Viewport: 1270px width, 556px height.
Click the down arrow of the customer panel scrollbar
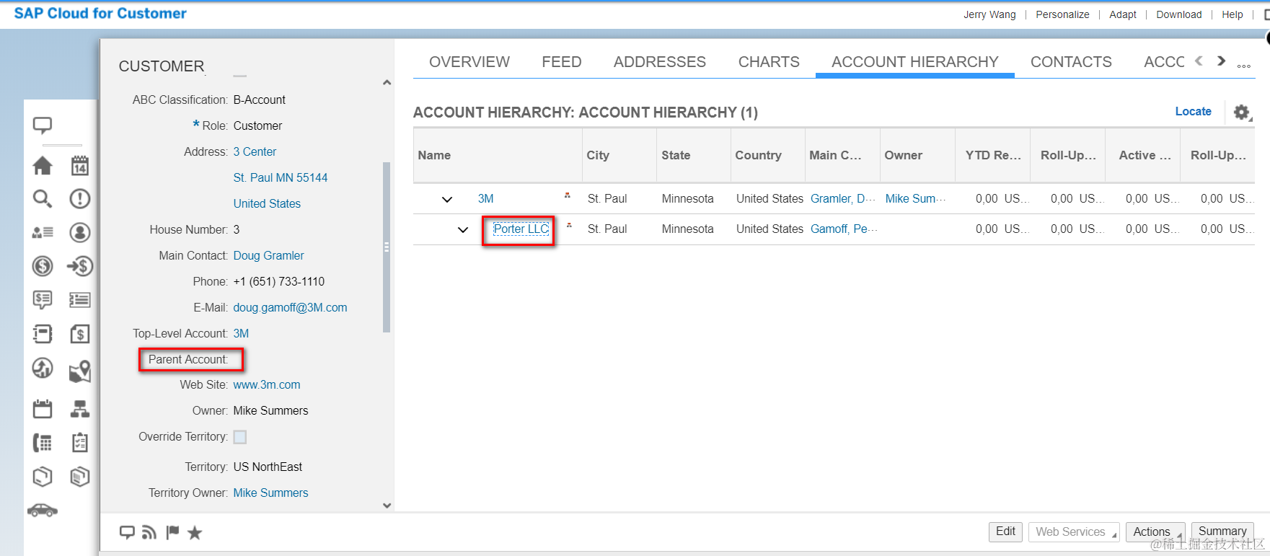[387, 506]
